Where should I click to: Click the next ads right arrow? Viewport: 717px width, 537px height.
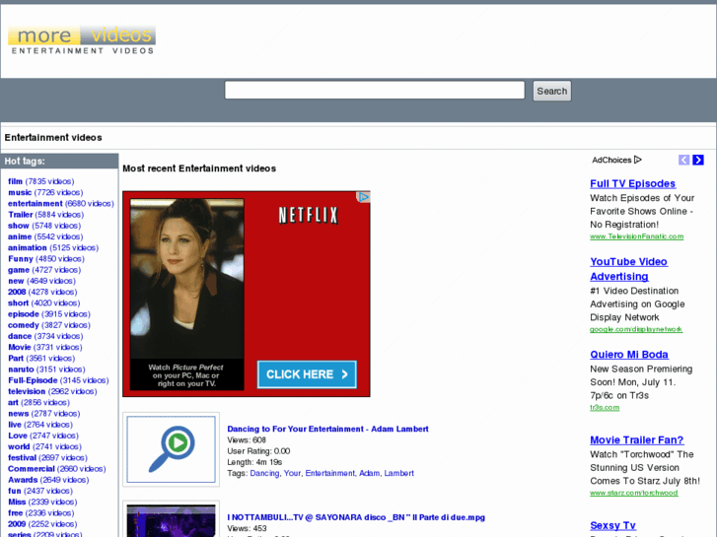[698, 160]
